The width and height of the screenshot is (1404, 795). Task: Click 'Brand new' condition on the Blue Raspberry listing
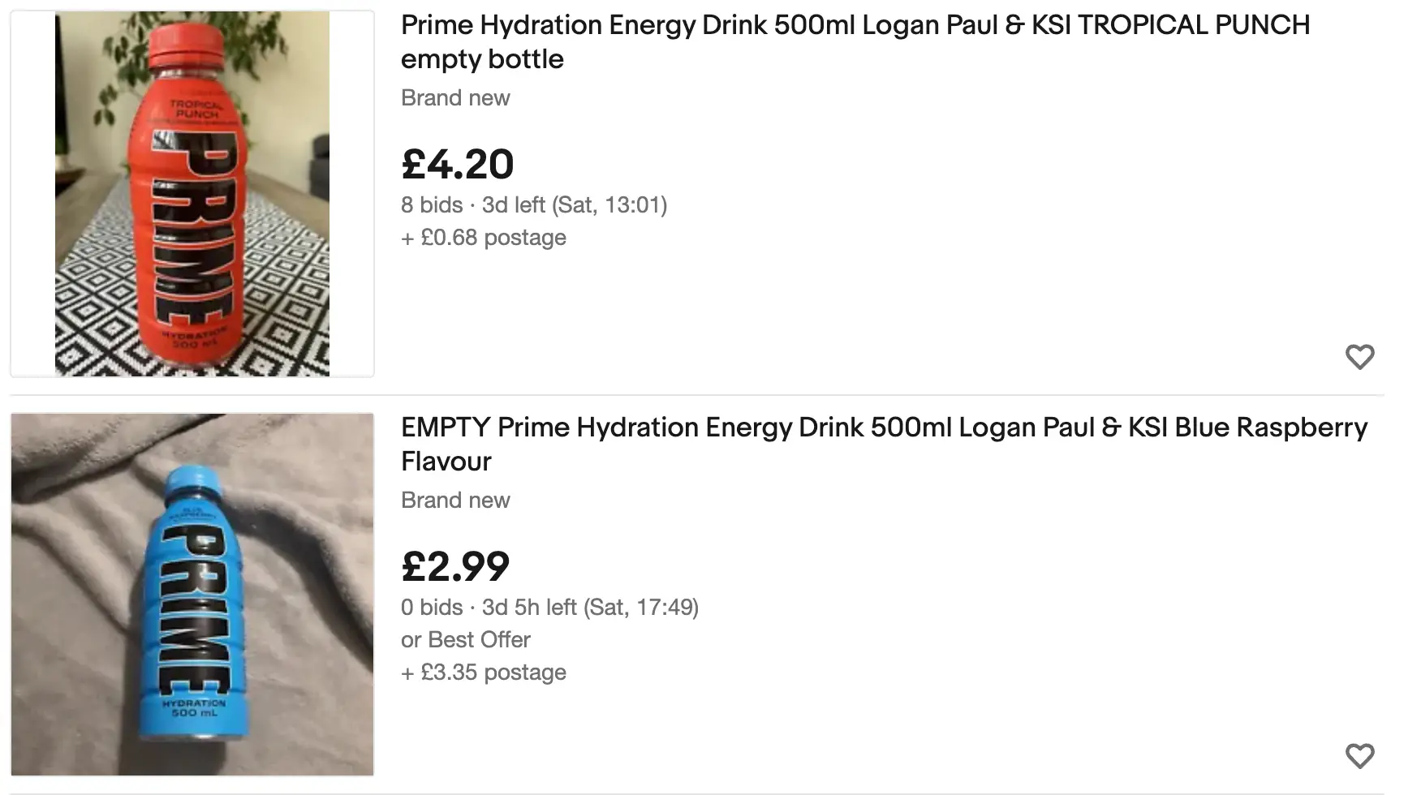click(454, 500)
